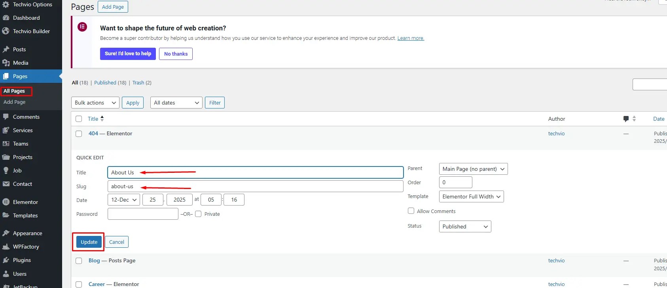Click the day field showing 25
Screen dimensions: 667x288
(x=153, y=200)
